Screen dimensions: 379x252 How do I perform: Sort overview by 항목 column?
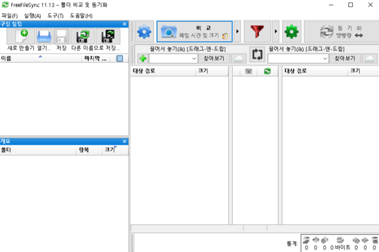[x=89, y=150]
